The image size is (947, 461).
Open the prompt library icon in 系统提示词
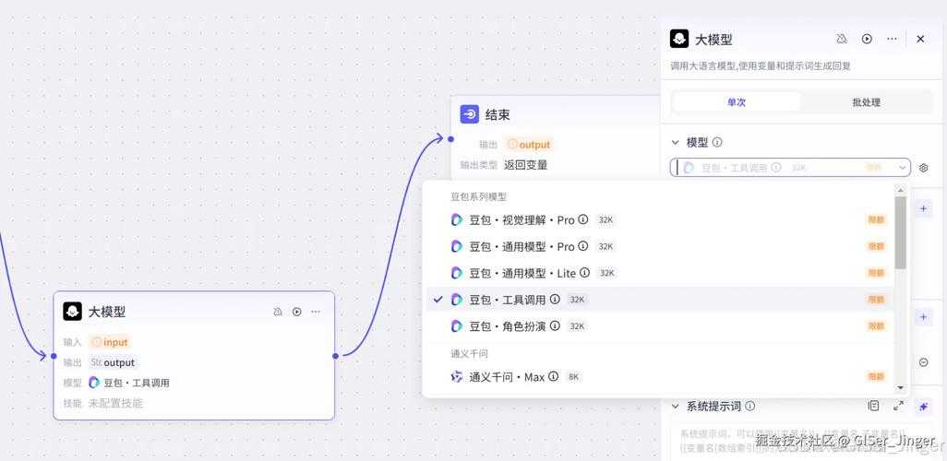point(873,406)
